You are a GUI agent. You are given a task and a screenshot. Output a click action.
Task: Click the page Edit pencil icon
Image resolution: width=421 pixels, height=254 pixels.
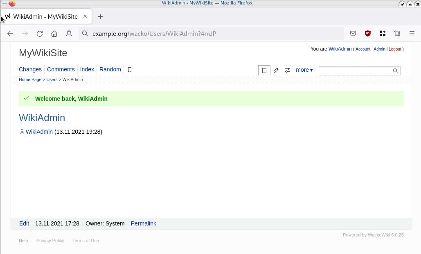click(276, 70)
